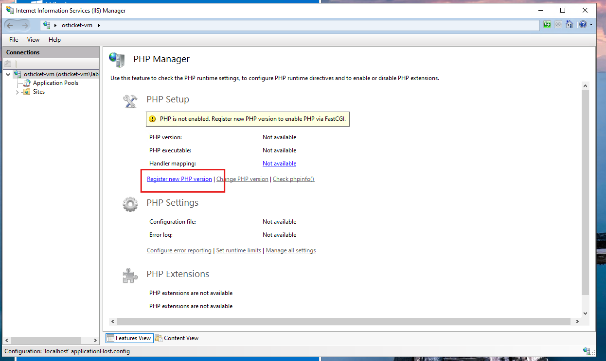Click Change PHP version link
606x361 pixels.
tap(242, 179)
